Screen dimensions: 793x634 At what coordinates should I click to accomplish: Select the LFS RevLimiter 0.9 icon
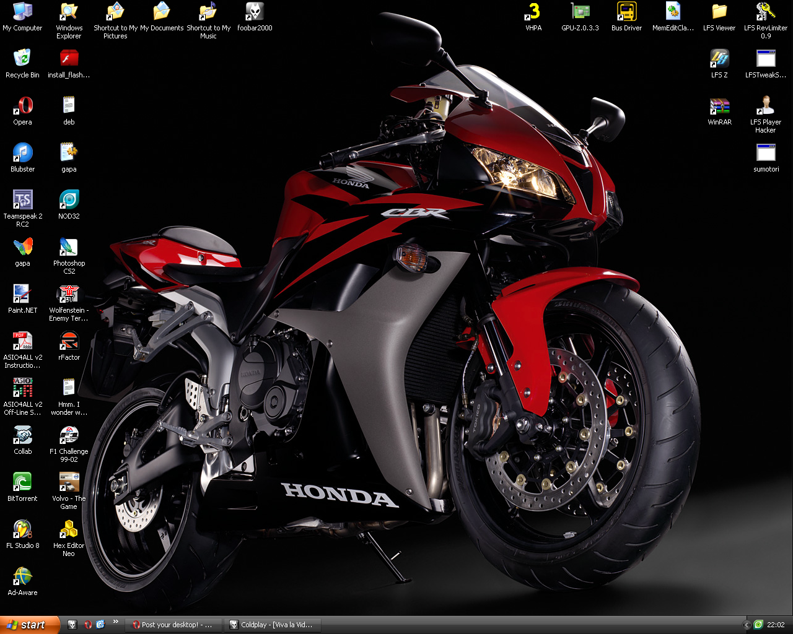tap(766, 21)
